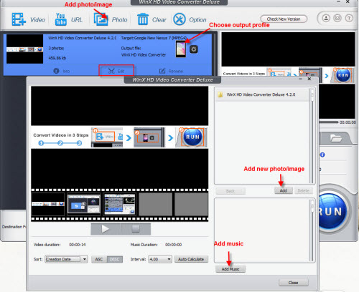This screenshot has width=359, height=292.
Task: Click the Clear trash can icon
Action: click(143, 19)
